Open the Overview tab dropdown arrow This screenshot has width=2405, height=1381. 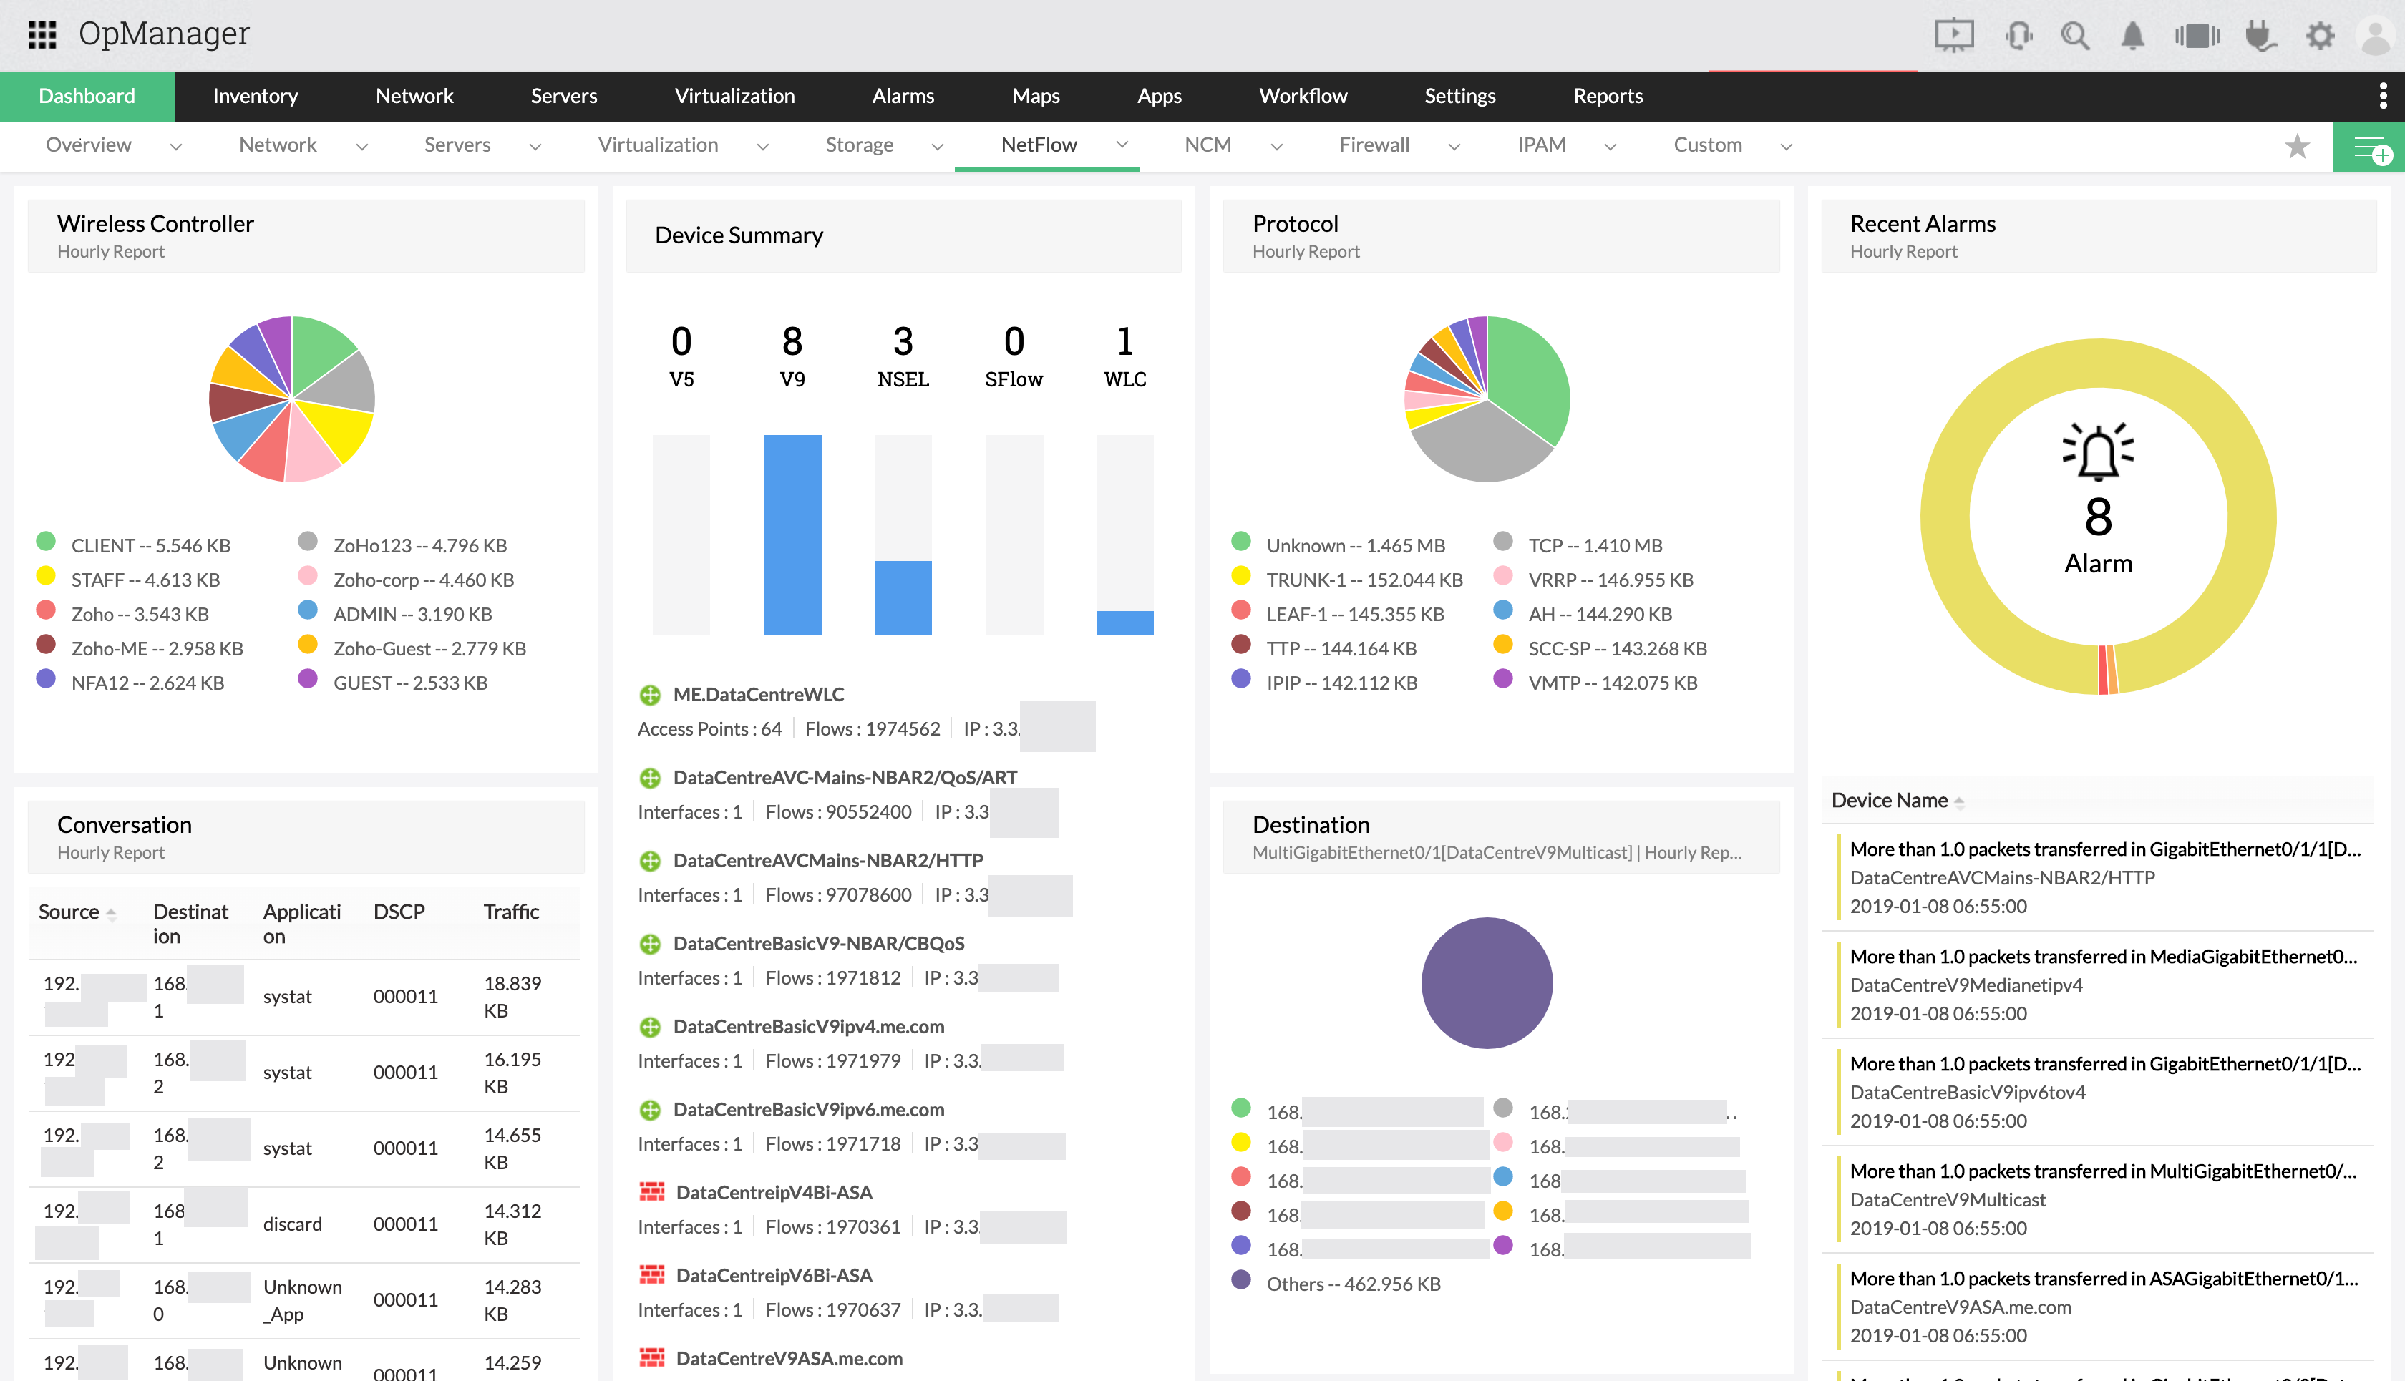click(x=175, y=146)
